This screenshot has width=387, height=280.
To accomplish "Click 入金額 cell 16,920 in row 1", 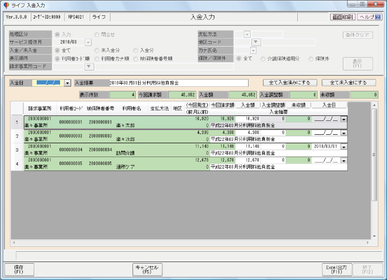I will point(248,119).
